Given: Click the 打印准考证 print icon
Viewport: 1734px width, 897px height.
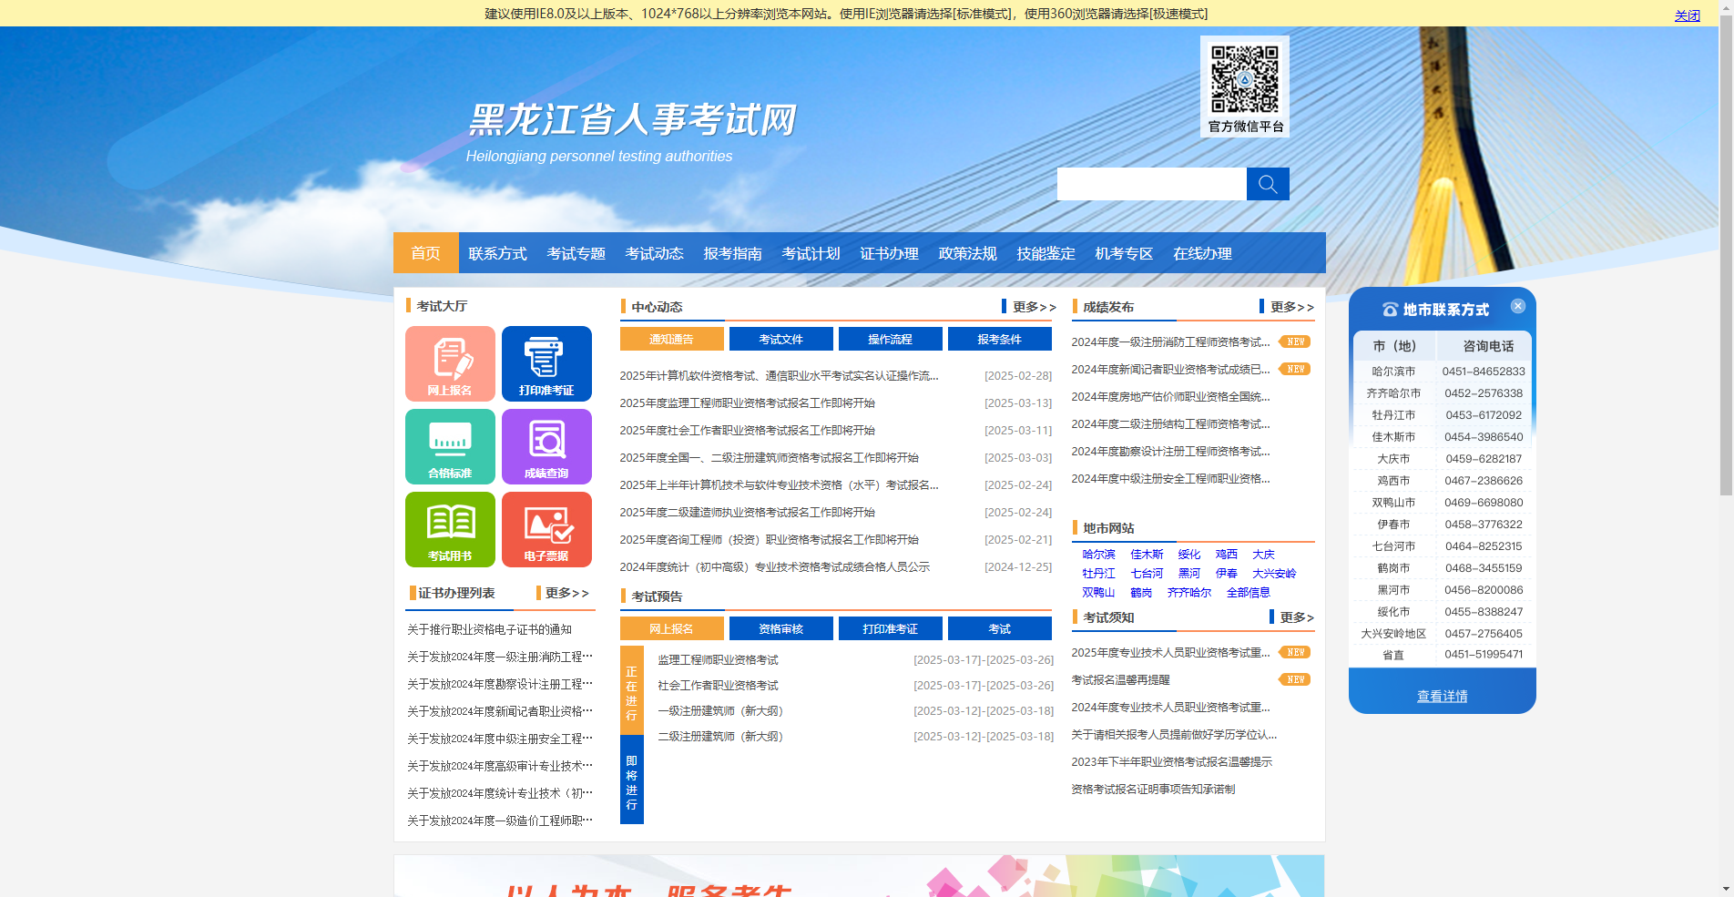Looking at the screenshot, I should [x=546, y=363].
